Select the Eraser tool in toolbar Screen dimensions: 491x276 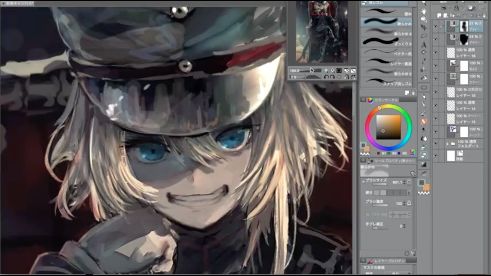424,122
